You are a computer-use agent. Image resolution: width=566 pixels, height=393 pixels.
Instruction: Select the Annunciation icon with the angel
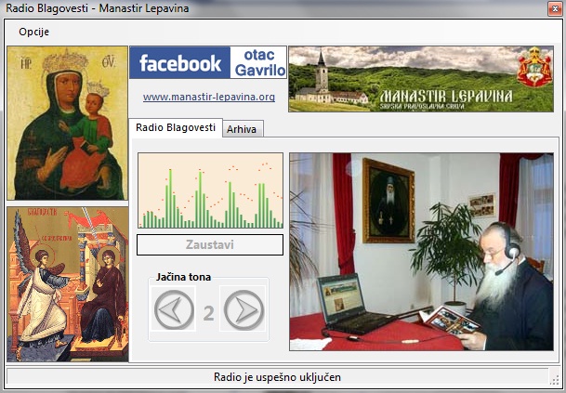tap(67, 284)
